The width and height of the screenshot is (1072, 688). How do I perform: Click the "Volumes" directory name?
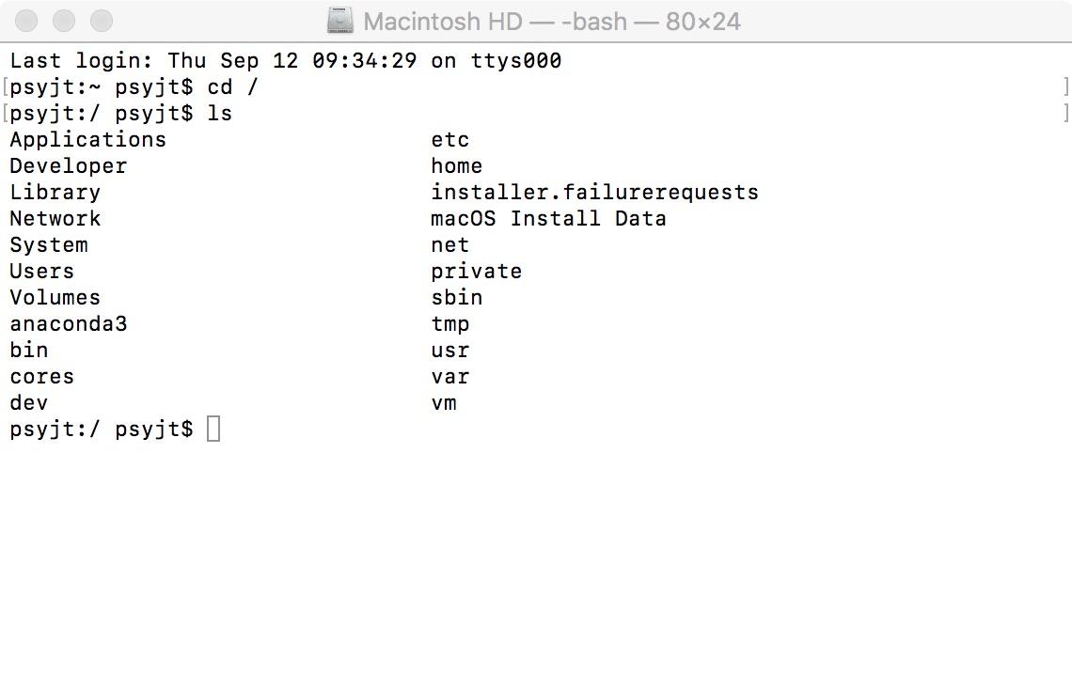[x=55, y=298]
